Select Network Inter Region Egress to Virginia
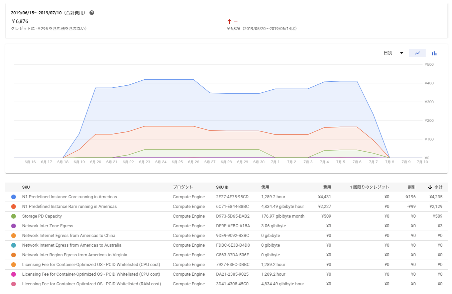452x294 pixels. [75, 255]
